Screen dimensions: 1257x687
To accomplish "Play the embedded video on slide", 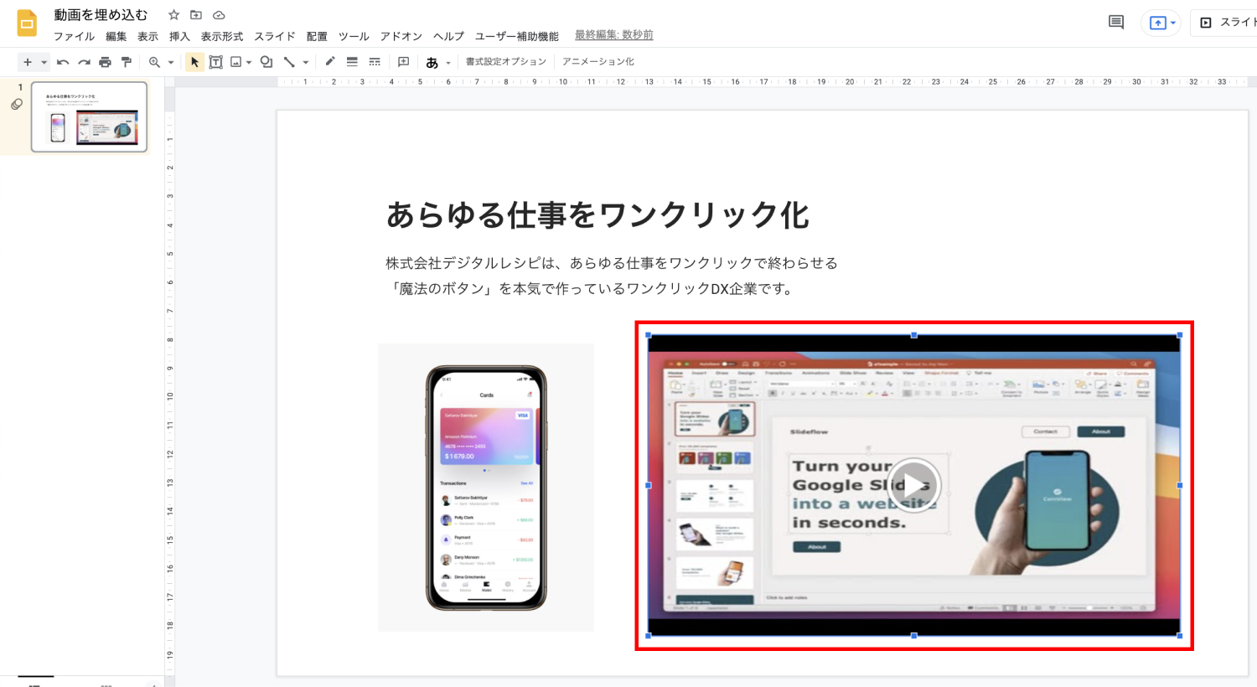I will pos(913,485).
